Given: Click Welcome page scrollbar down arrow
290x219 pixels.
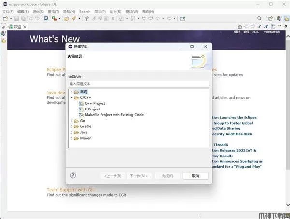Looking at the screenshot, I should 288,205.
